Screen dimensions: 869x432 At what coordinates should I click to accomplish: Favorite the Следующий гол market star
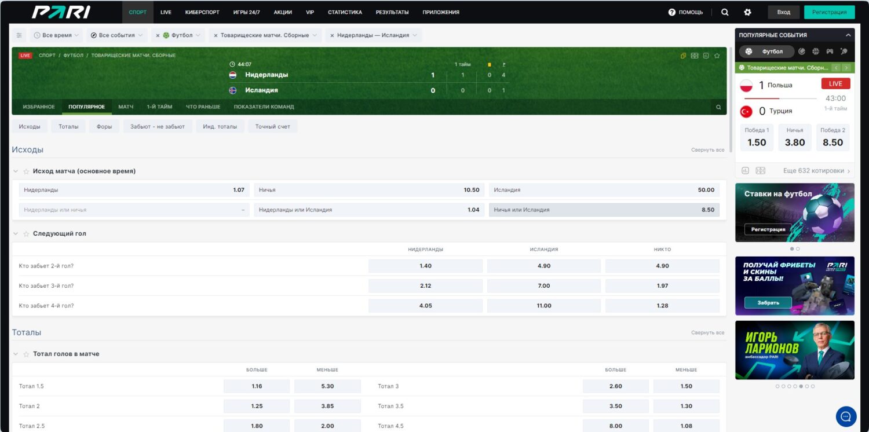click(x=25, y=233)
